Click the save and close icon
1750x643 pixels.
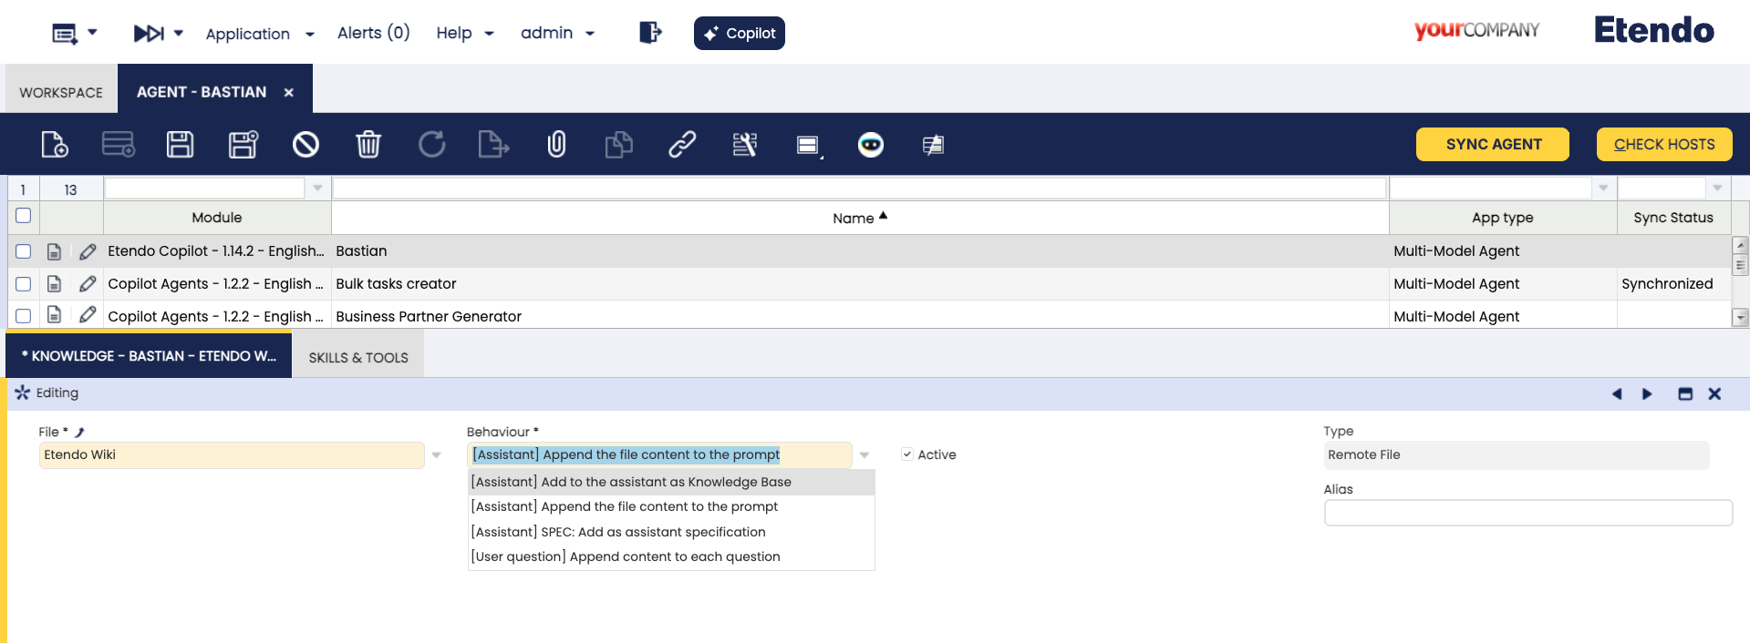click(x=243, y=144)
